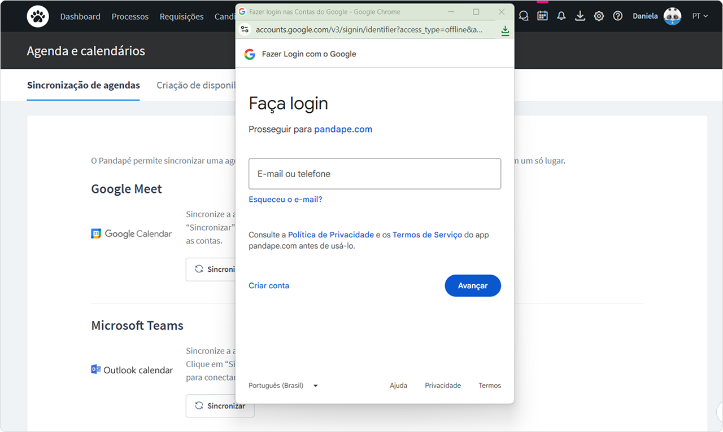This screenshot has width=723, height=432.
Task: Open the pandape.com link
Action: (x=343, y=129)
